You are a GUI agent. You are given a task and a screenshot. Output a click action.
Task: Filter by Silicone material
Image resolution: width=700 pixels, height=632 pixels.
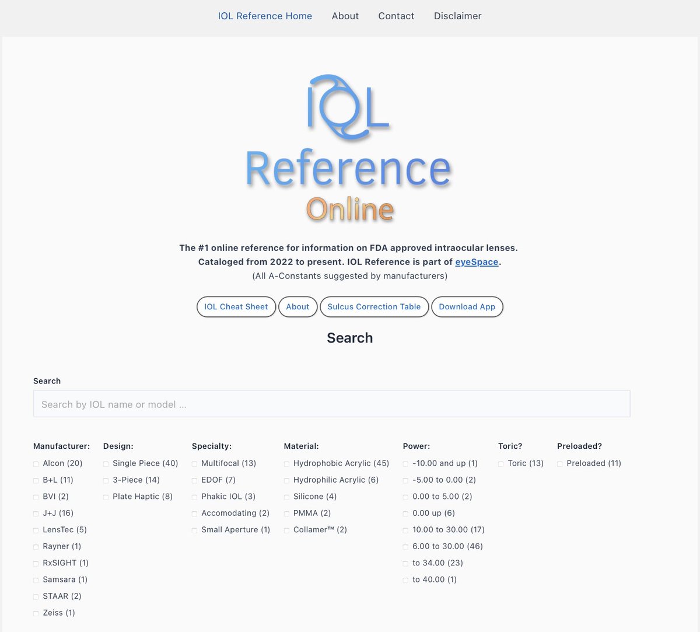[x=286, y=497]
